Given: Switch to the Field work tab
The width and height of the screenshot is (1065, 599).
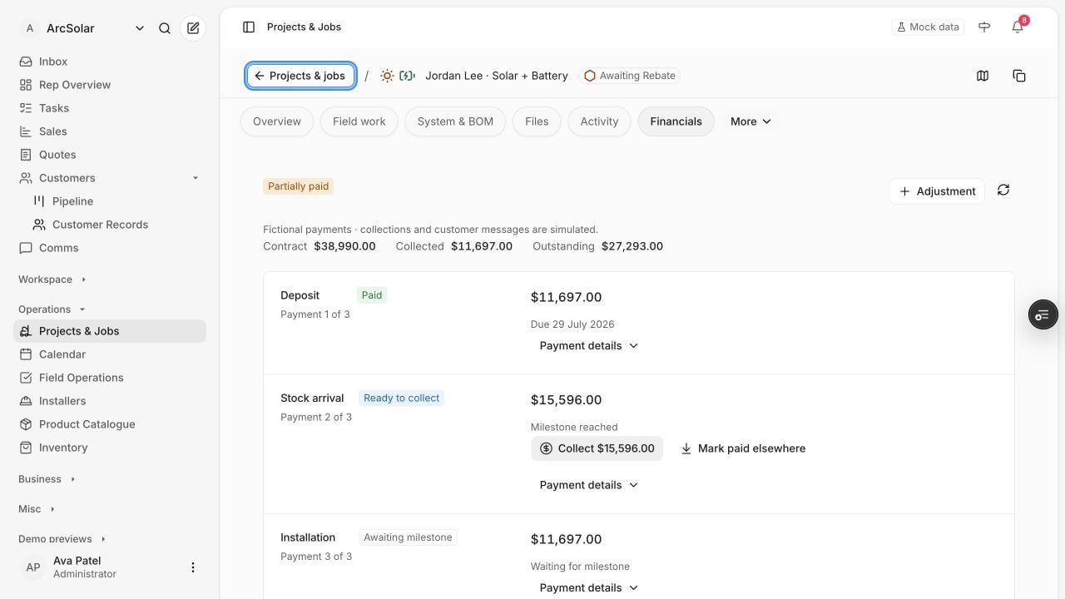Looking at the screenshot, I should click(x=359, y=121).
